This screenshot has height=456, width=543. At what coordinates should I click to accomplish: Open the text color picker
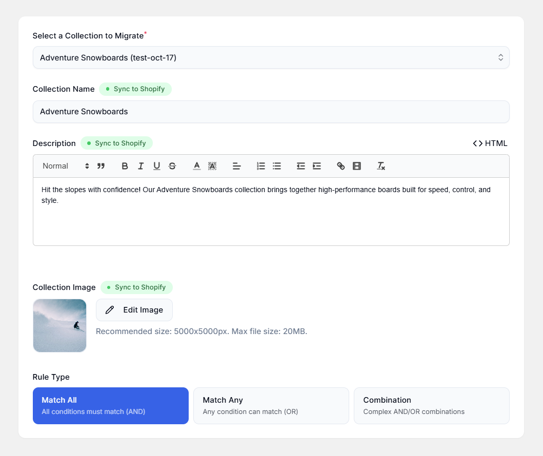(196, 165)
